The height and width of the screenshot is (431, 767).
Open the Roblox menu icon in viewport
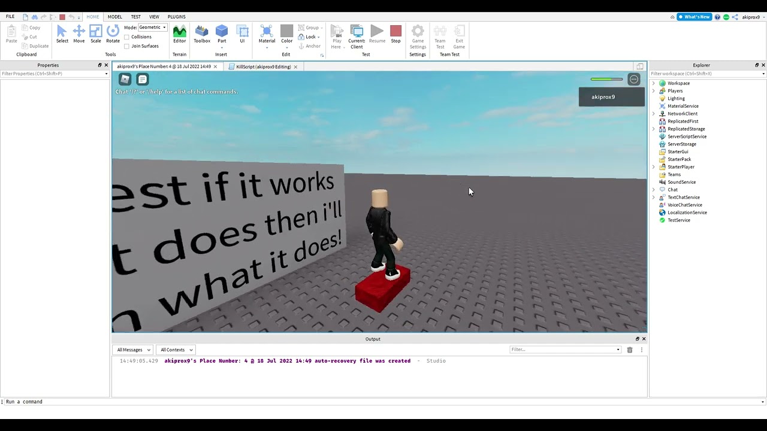point(125,79)
